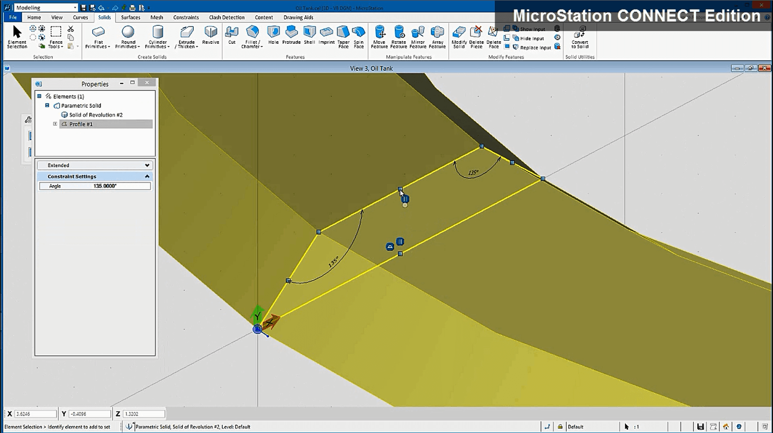
Task: Collapse the Constraint Settings section
Action: 147,176
